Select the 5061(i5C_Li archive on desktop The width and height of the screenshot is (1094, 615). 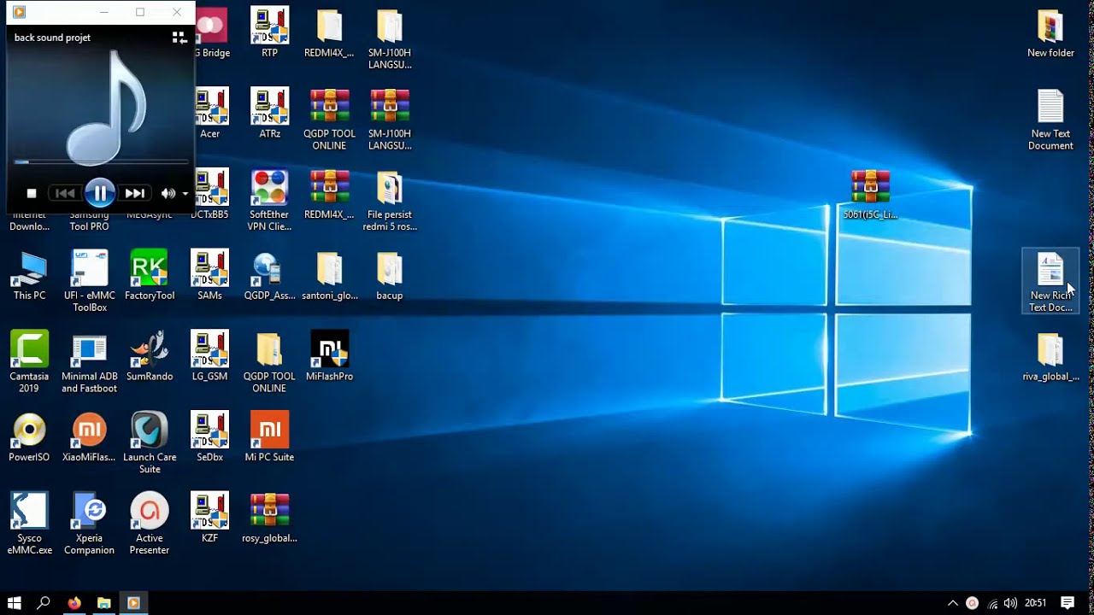(x=870, y=195)
